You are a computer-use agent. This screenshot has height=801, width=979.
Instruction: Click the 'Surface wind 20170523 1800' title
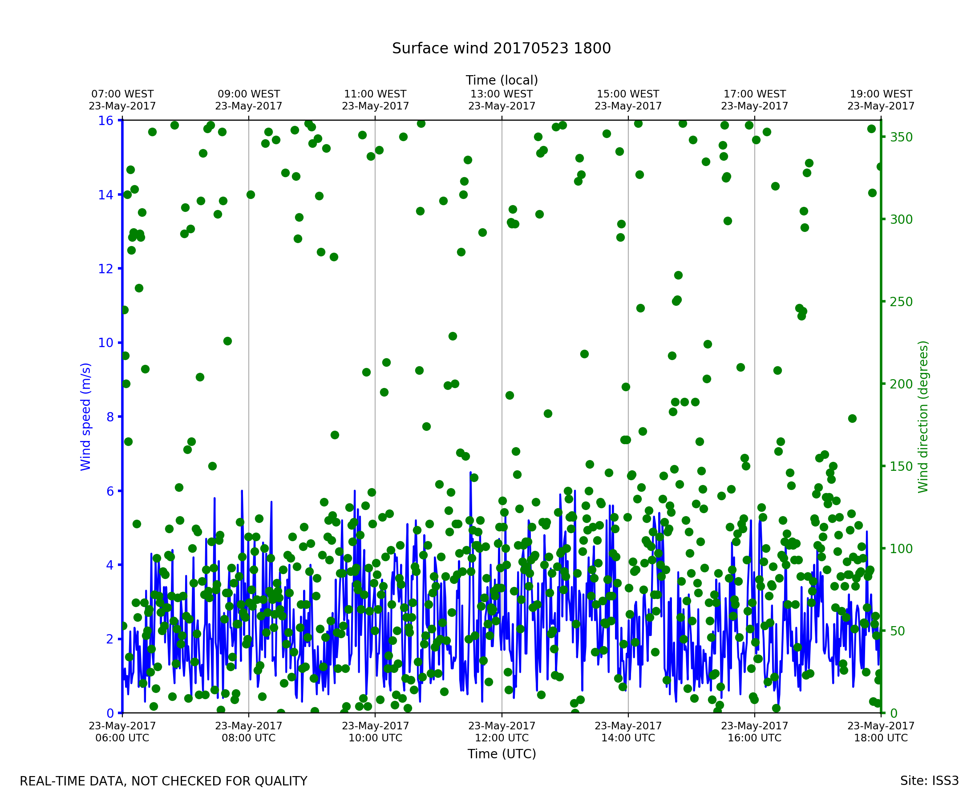pyautogui.click(x=501, y=49)
